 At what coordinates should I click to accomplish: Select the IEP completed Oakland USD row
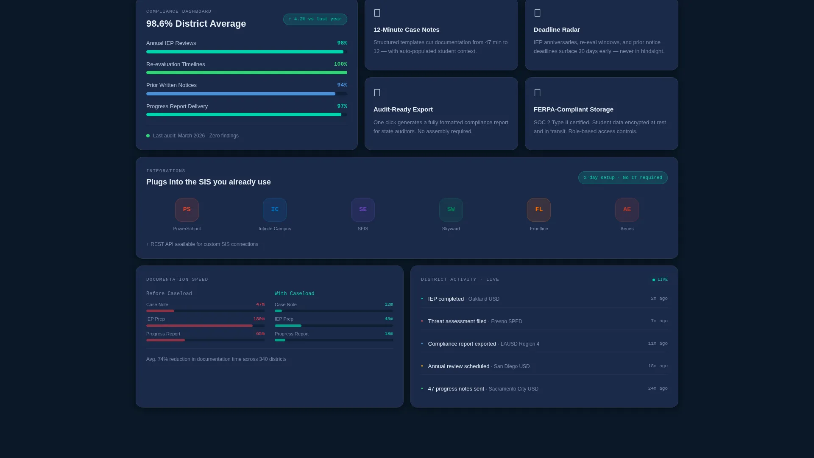pos(544,299)
